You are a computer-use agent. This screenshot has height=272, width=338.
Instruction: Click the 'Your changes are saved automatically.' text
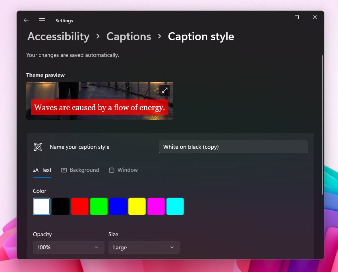click(x=73, y=55)
